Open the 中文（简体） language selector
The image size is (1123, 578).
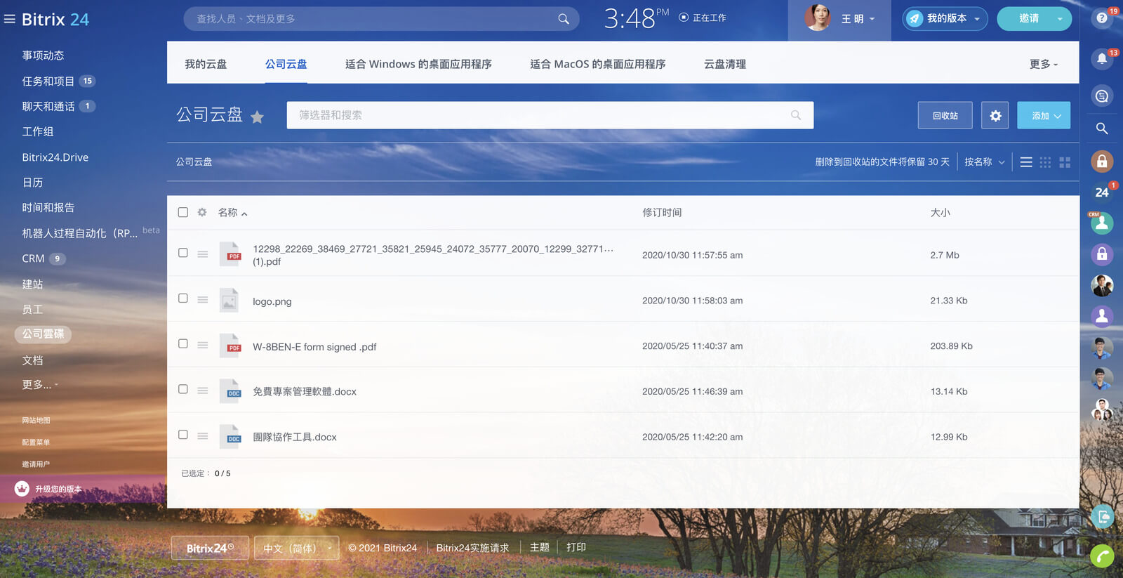(296, 548)
